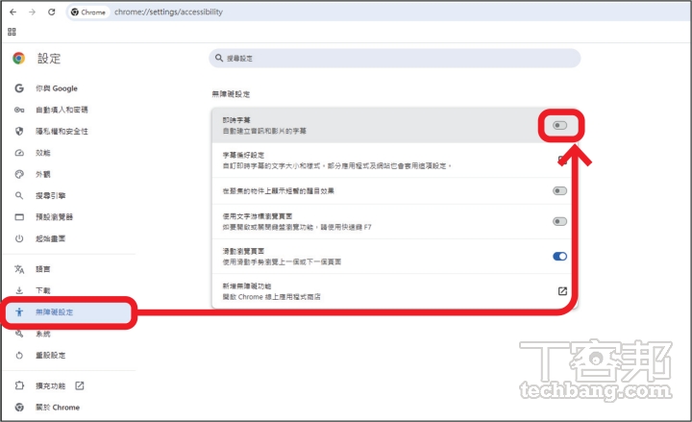Open 外觀 appearance section

(x=43, y=174)
